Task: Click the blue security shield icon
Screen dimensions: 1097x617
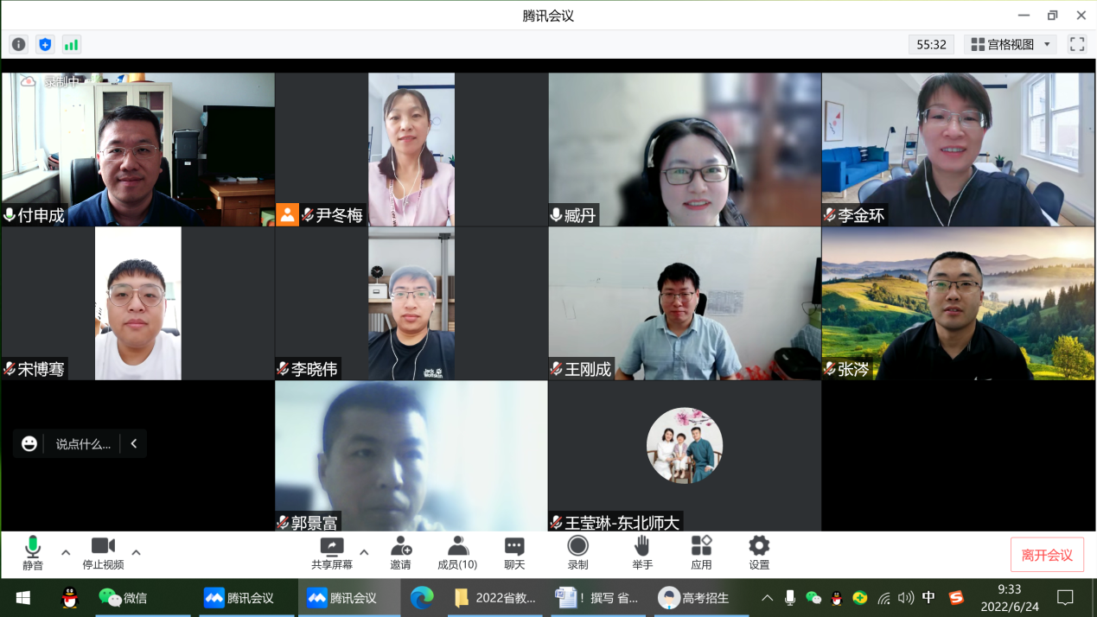Action: point(45,45)
